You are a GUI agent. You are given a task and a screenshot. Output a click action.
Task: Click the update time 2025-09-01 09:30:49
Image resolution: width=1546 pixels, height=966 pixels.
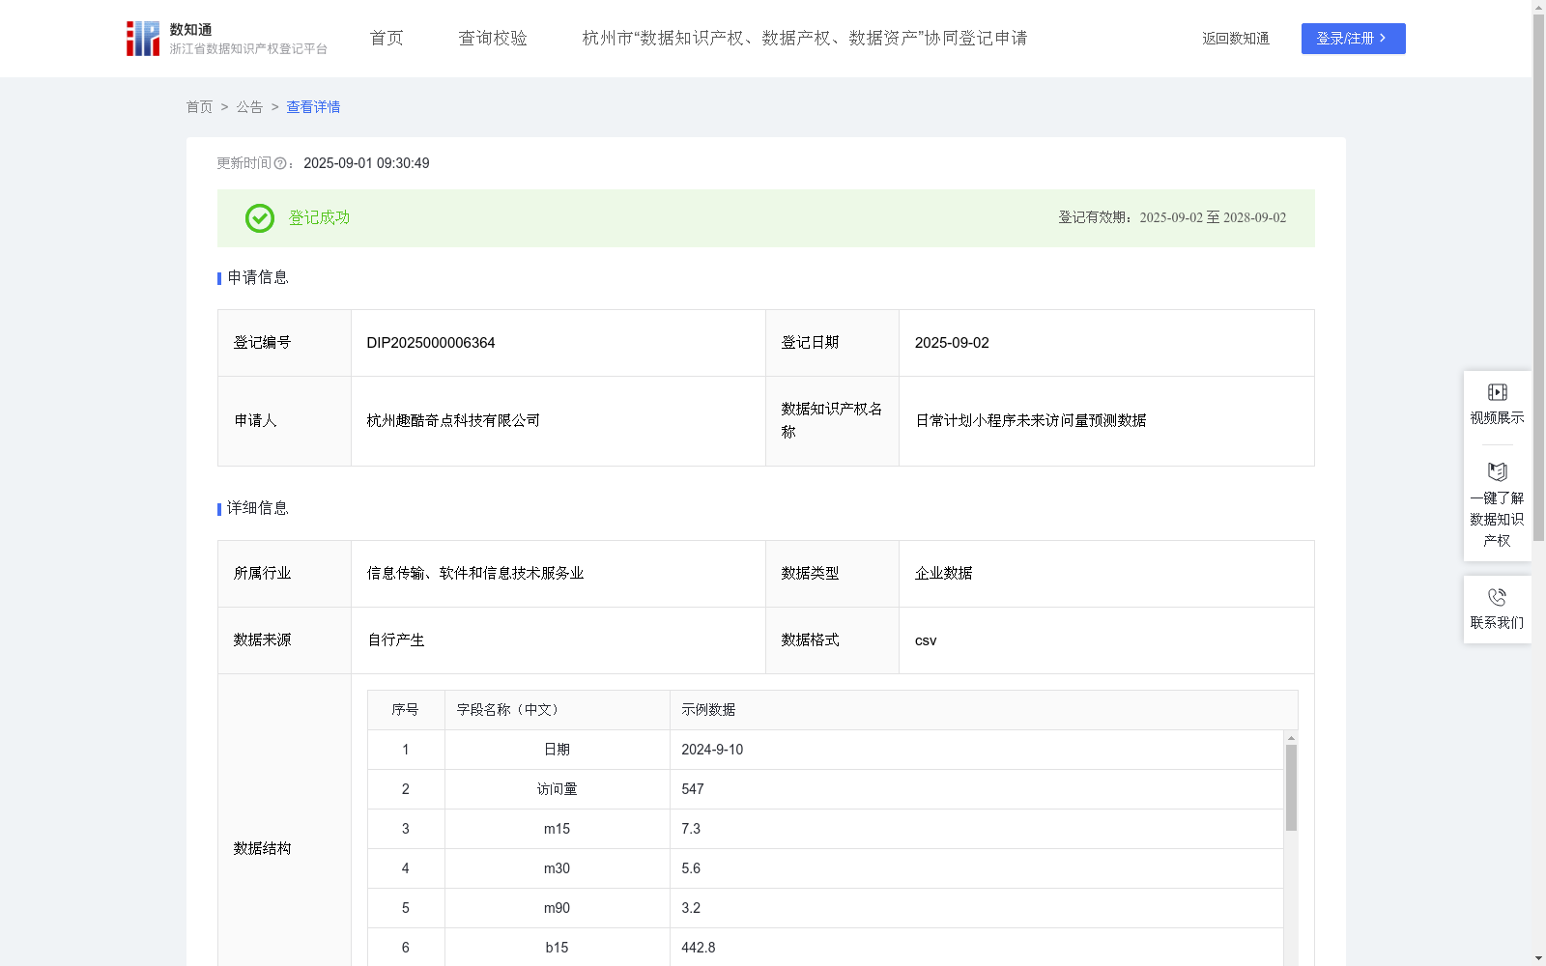point(366,164)
